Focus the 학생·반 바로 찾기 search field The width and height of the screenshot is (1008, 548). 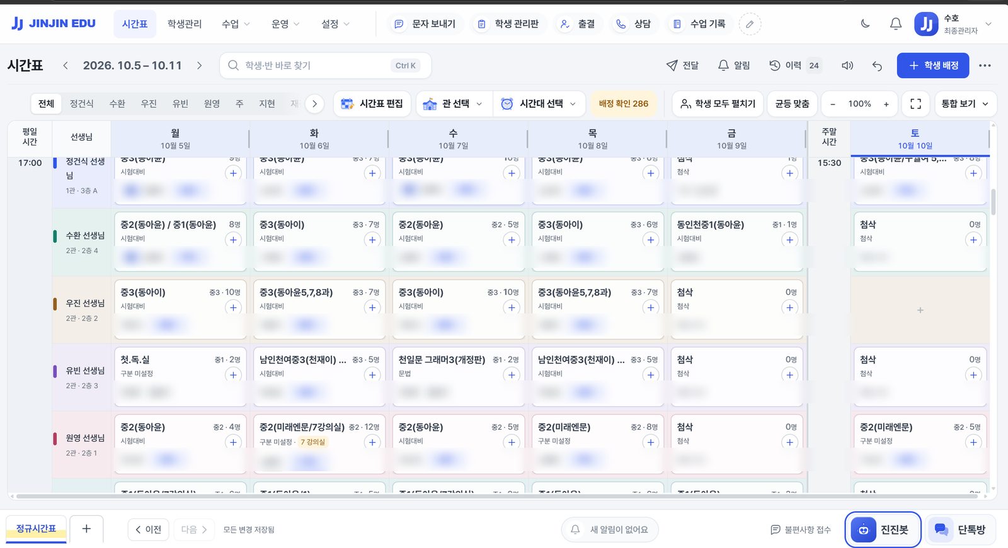pyautogui.click(x=325, y=66)
